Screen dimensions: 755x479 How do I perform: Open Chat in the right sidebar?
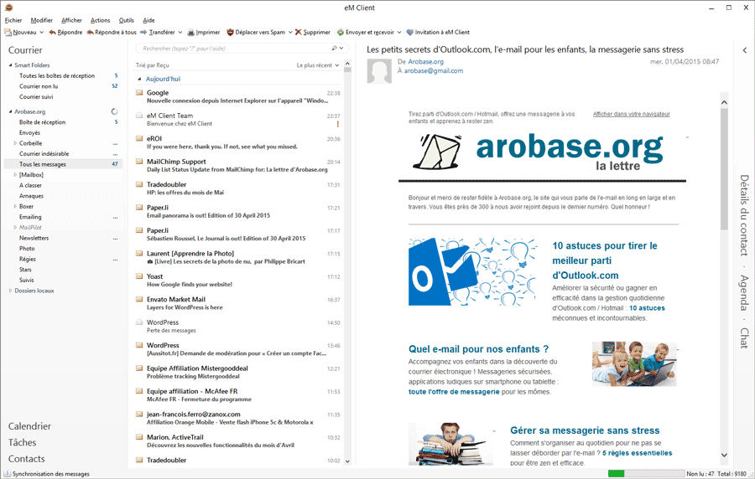click(x=744, y=338)
